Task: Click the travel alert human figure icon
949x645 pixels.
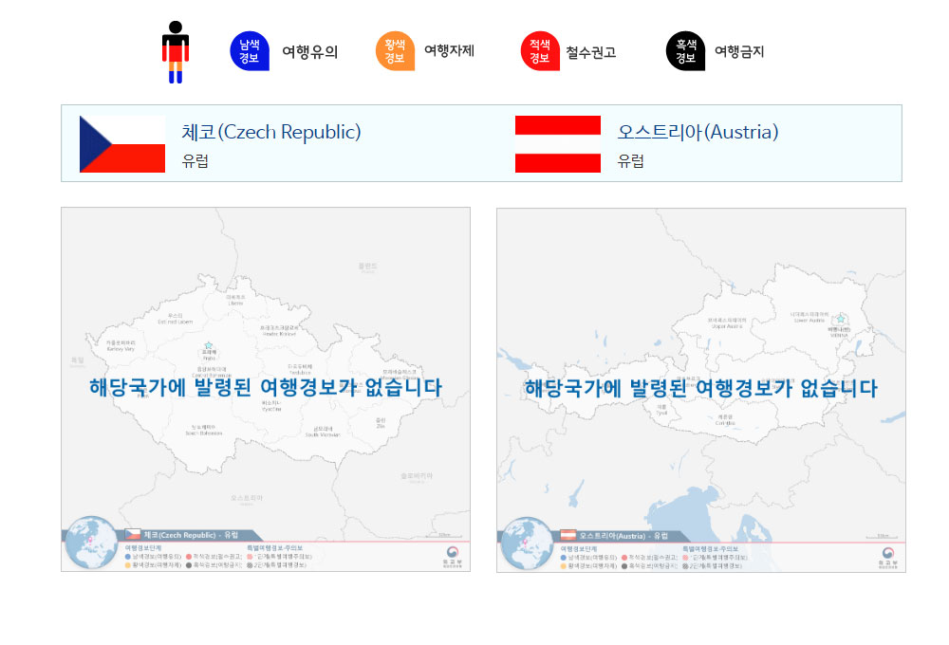Action: (x=176, y=52)
